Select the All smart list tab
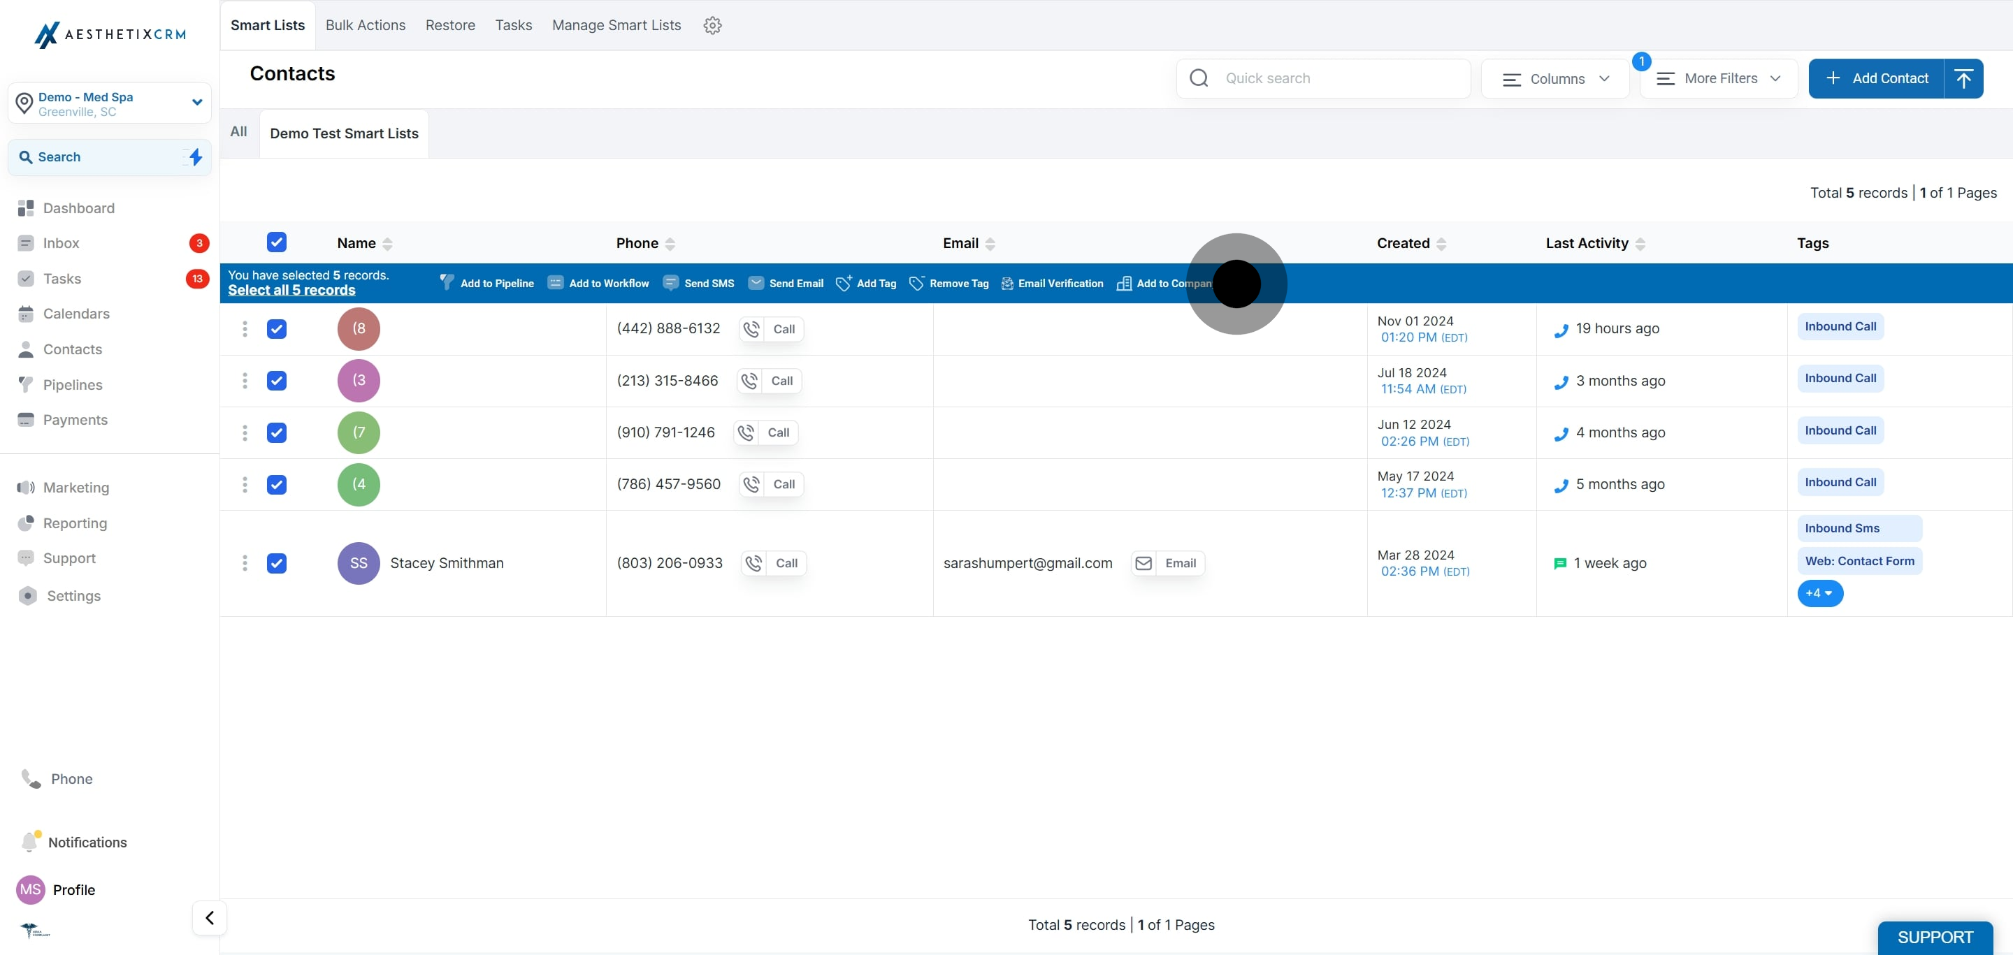Viewport: 2013px width, 955px height. 238,132
